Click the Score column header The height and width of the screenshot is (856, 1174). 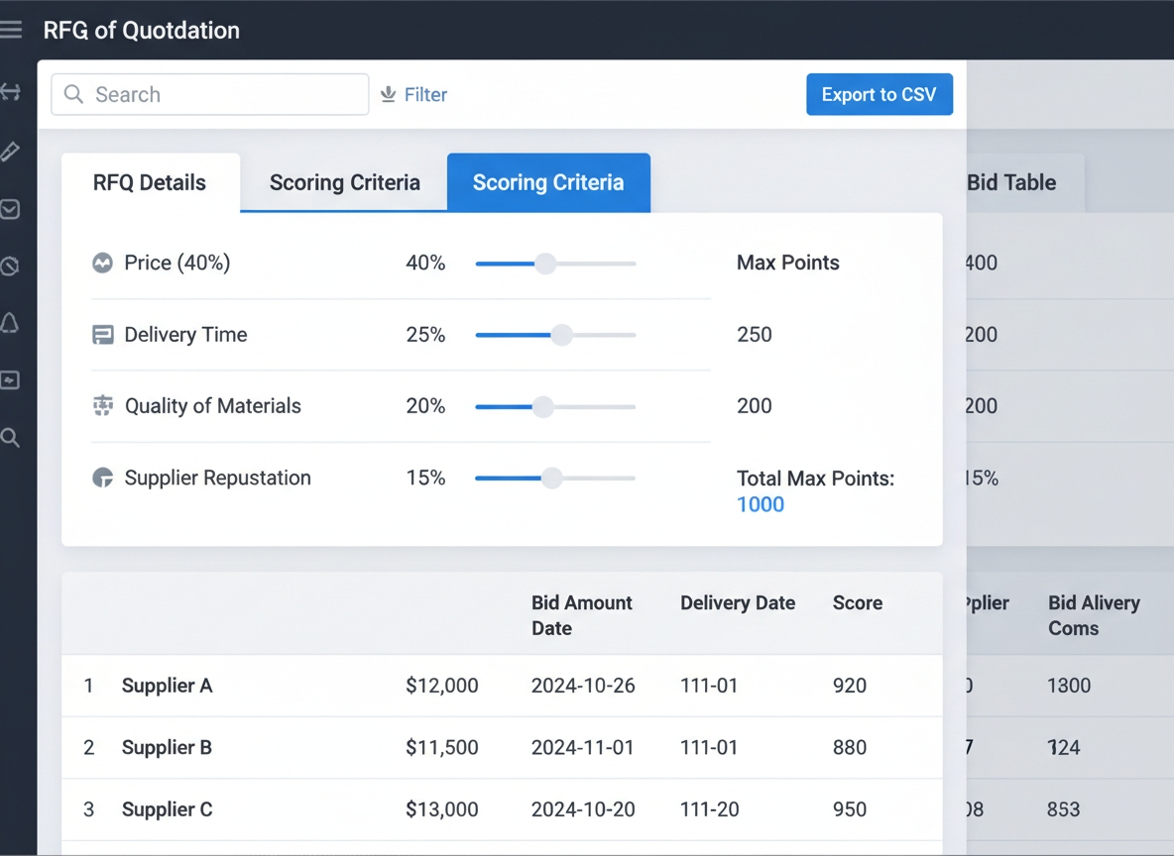(857, 603)
